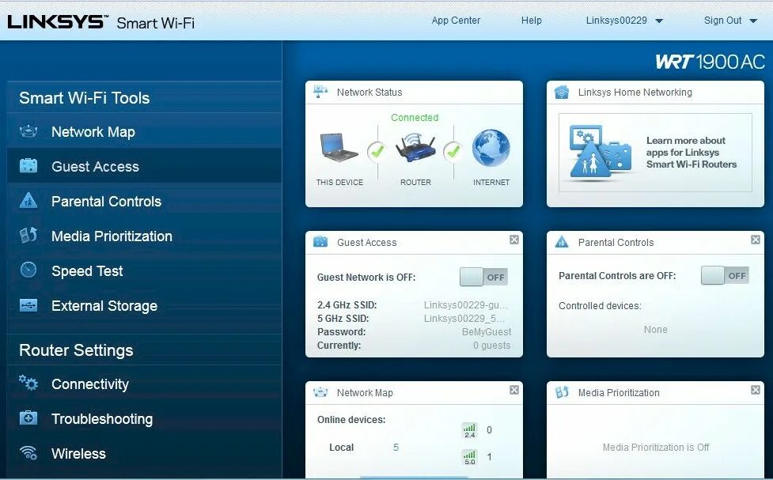Screen dimensions: 773x480
Task: Click the 2.4 GHz SSID value Linksys00229-gu...
Action: click(466, 305)
